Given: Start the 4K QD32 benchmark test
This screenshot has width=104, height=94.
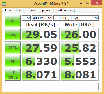Looking at the screenshot, I should click(13, 74).
